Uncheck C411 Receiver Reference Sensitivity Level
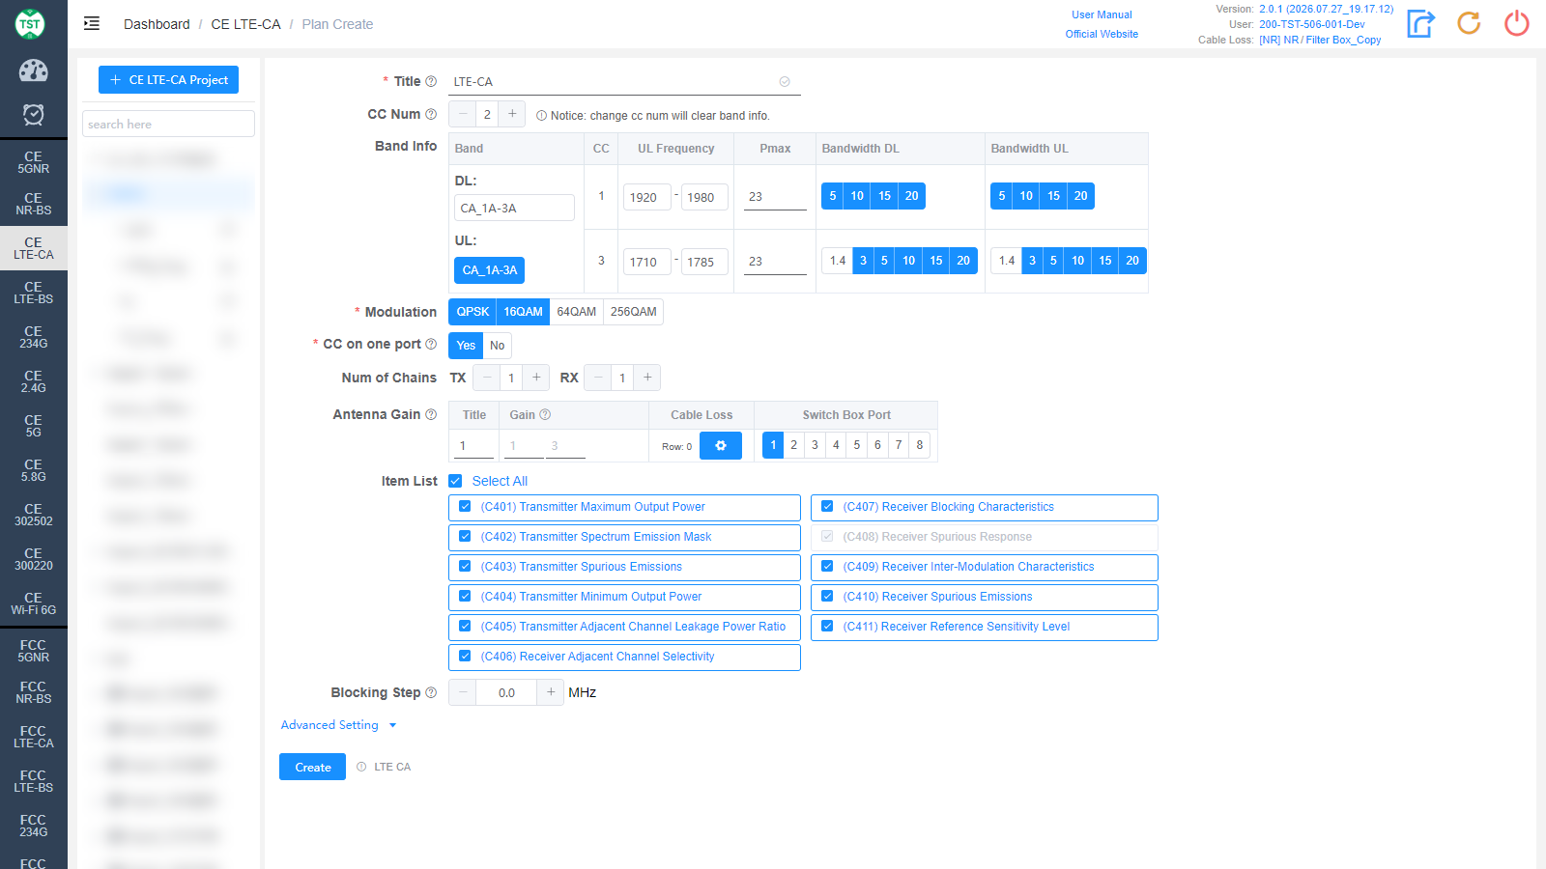The width and height of the screenshot is (1546, 869). tap(827, 627)
